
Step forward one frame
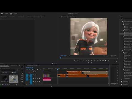[92, 61]
